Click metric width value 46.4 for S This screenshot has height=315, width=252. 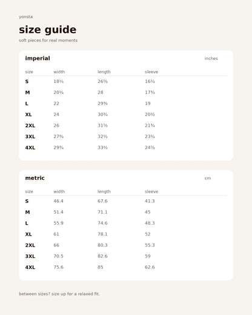click(x=58, y=201)
